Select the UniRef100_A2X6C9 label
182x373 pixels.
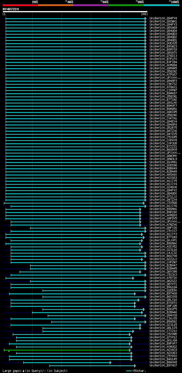pos(163,350)
